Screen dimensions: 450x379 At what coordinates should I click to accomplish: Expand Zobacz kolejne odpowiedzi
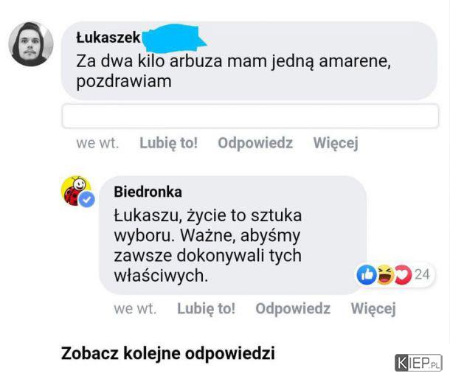pos(168,353)
